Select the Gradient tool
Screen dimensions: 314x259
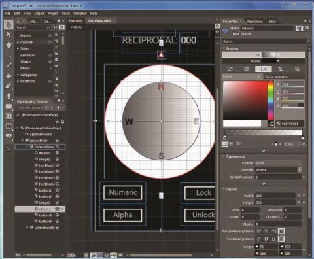pyautogui.click(x=9, y=86)
